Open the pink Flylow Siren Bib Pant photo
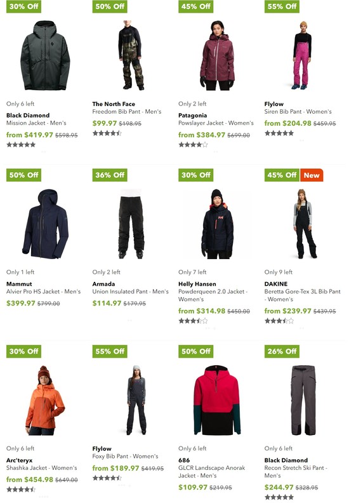Image resolution: width=349 pixels, height=503 pixels. [301, 55]
